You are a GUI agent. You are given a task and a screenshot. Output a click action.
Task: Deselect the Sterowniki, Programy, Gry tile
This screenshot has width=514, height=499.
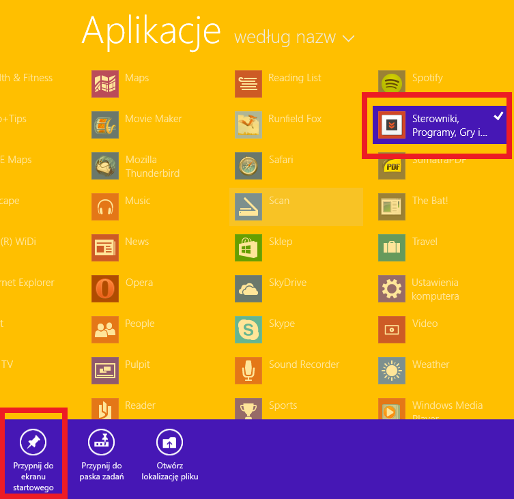click(x=440, y=125)
